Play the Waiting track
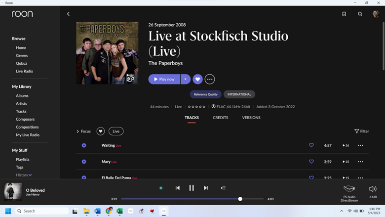The height and width of the screenshot is (217, 385). [84, 145]
